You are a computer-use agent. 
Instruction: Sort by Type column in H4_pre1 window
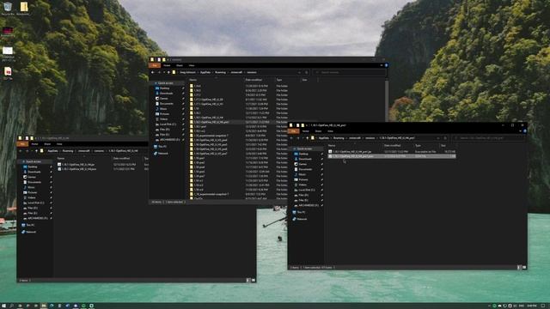(x=418, y=145)
